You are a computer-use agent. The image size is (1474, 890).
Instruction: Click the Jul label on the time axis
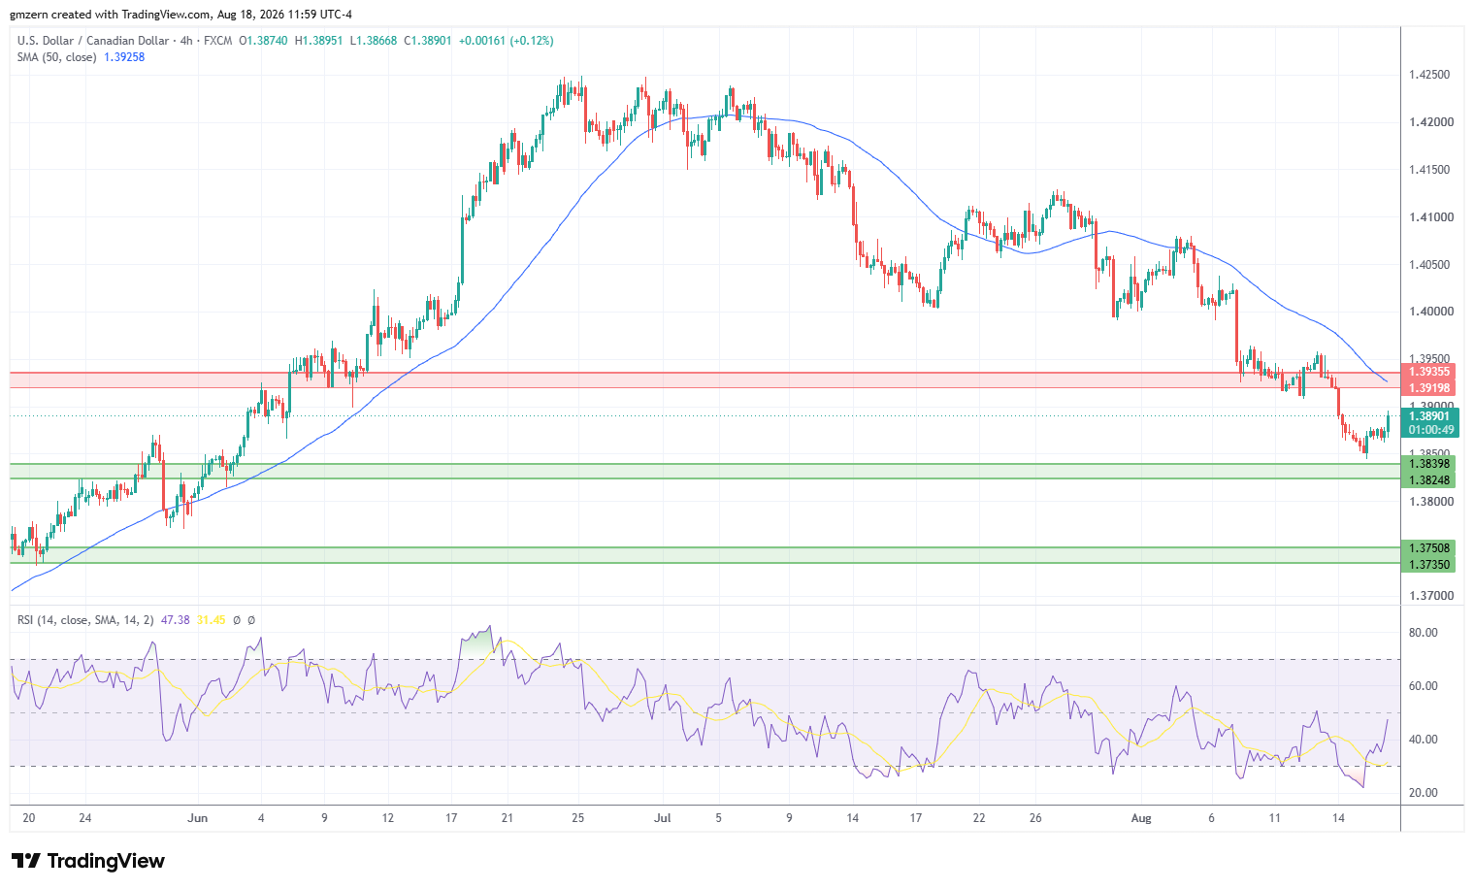(x=663, y=818)
